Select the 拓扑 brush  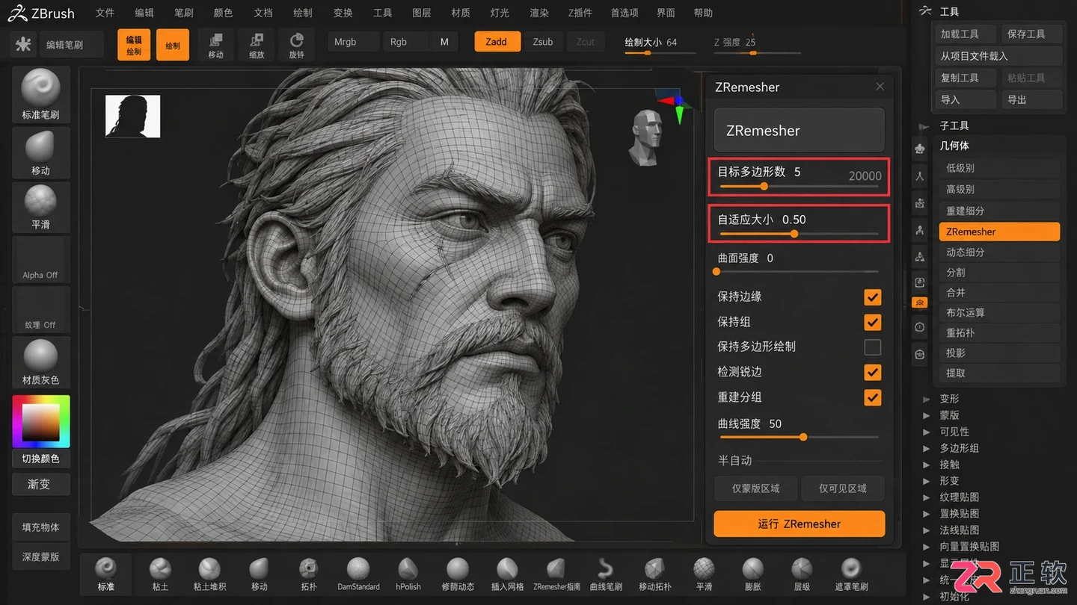309,574
